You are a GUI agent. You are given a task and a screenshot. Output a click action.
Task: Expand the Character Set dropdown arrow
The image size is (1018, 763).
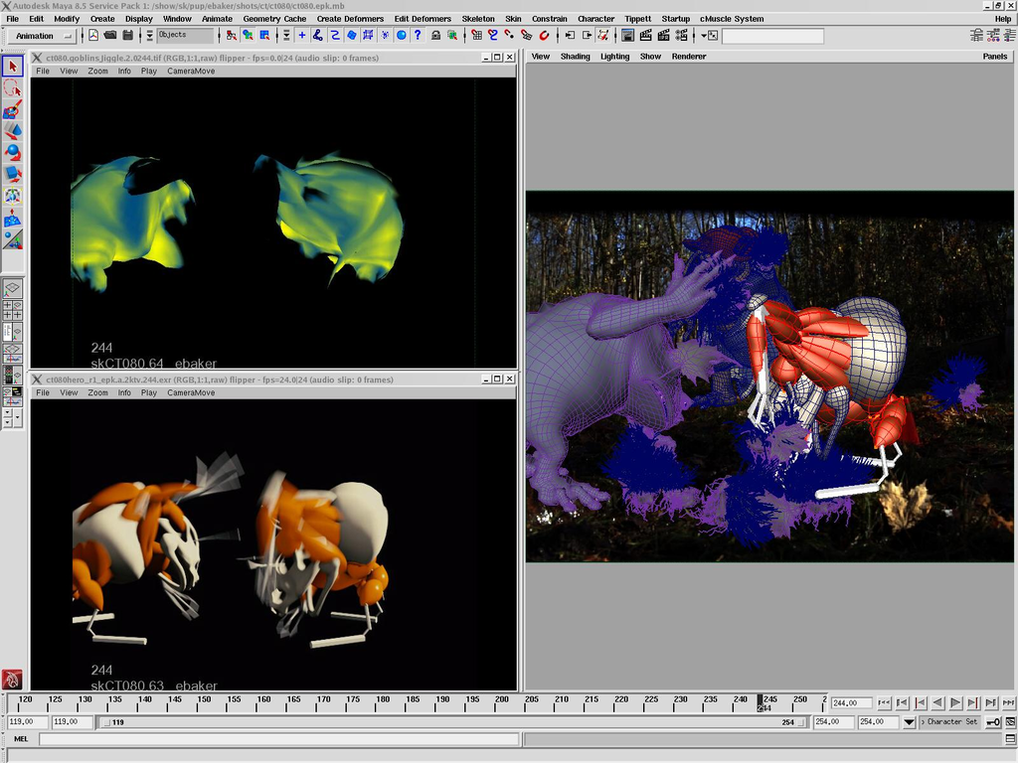pos(909,722)
